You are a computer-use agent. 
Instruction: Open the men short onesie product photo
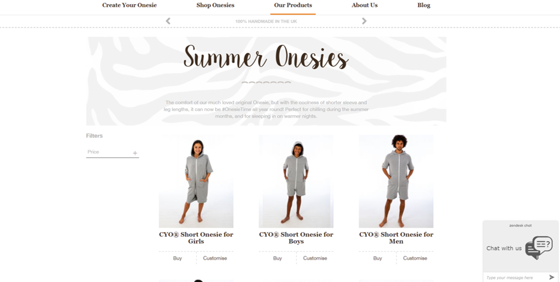point(396,181)
